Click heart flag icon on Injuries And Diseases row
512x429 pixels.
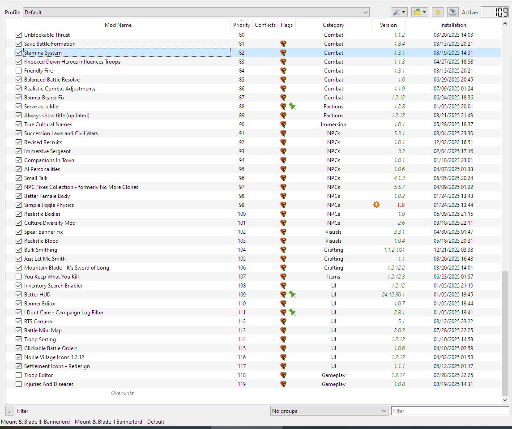(x=283, y=384)
